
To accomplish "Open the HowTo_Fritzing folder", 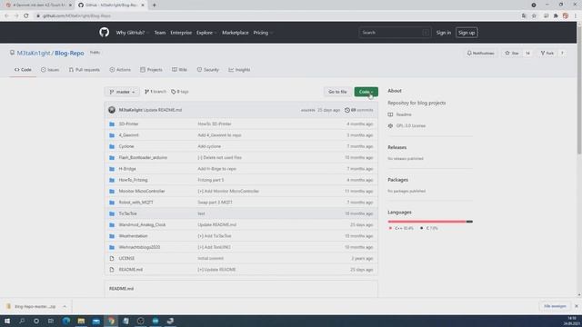I will (x=134, y=180).
